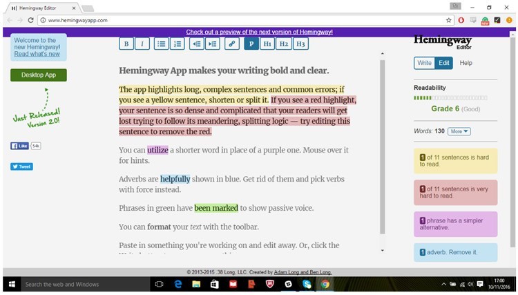The height and width of the screenshot is (295, 518).
Task: Insert a numbered list
Action: [178, 44]
